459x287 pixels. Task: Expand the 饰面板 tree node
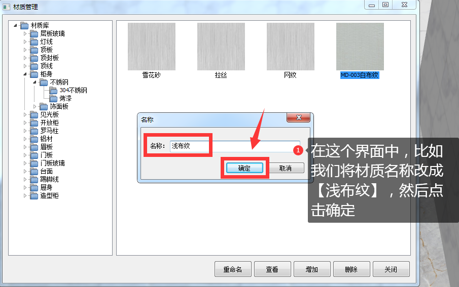coord(35,107)
